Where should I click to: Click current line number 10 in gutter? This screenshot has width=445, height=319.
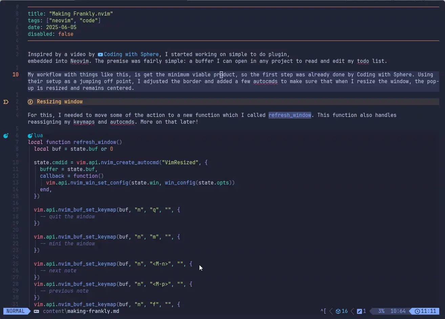click(x=16, y=75)
